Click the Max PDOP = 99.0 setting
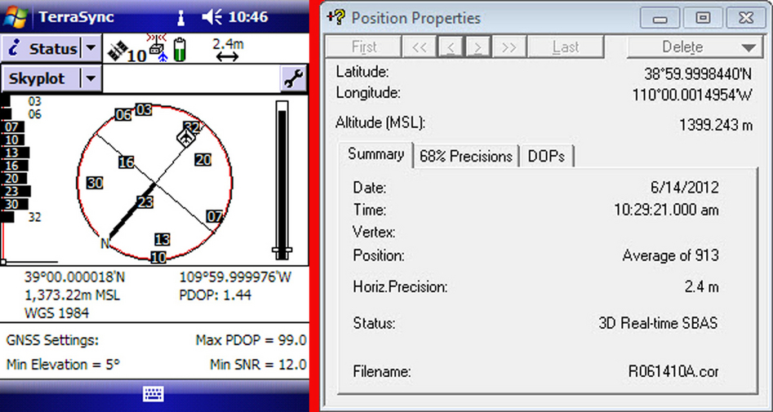The height and width of the screenshot is (412, 773). coord(251,340)
